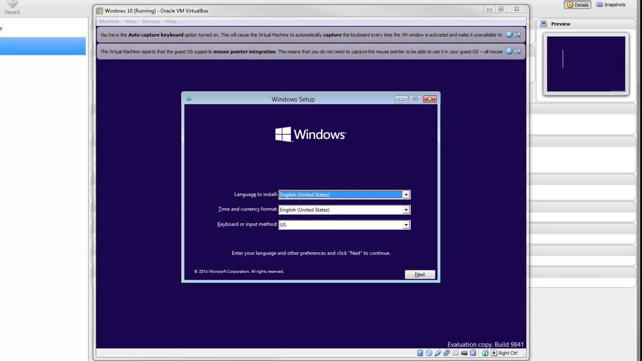The image size is (642, 361).
Task: Click the mouse pointer integration notification text
Action: click(301, 51)
